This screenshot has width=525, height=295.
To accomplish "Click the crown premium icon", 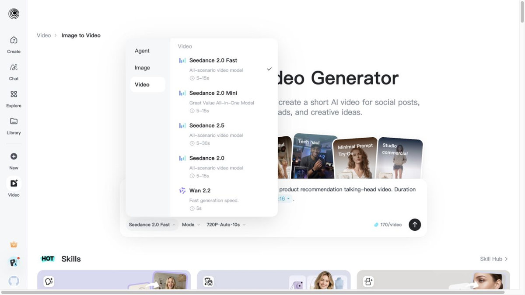I will 14,244.
